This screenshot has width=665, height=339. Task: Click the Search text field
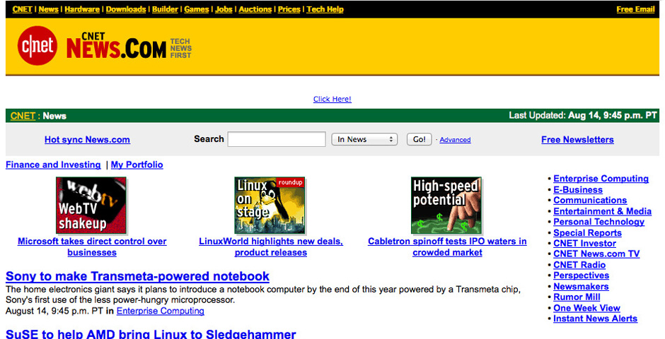277,139
